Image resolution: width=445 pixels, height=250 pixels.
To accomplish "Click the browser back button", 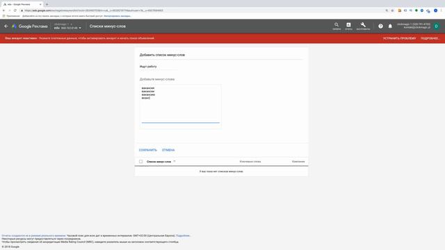I will 3,10.
